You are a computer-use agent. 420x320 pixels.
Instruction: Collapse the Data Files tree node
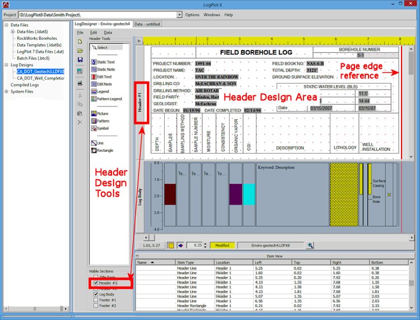(6, 25)
